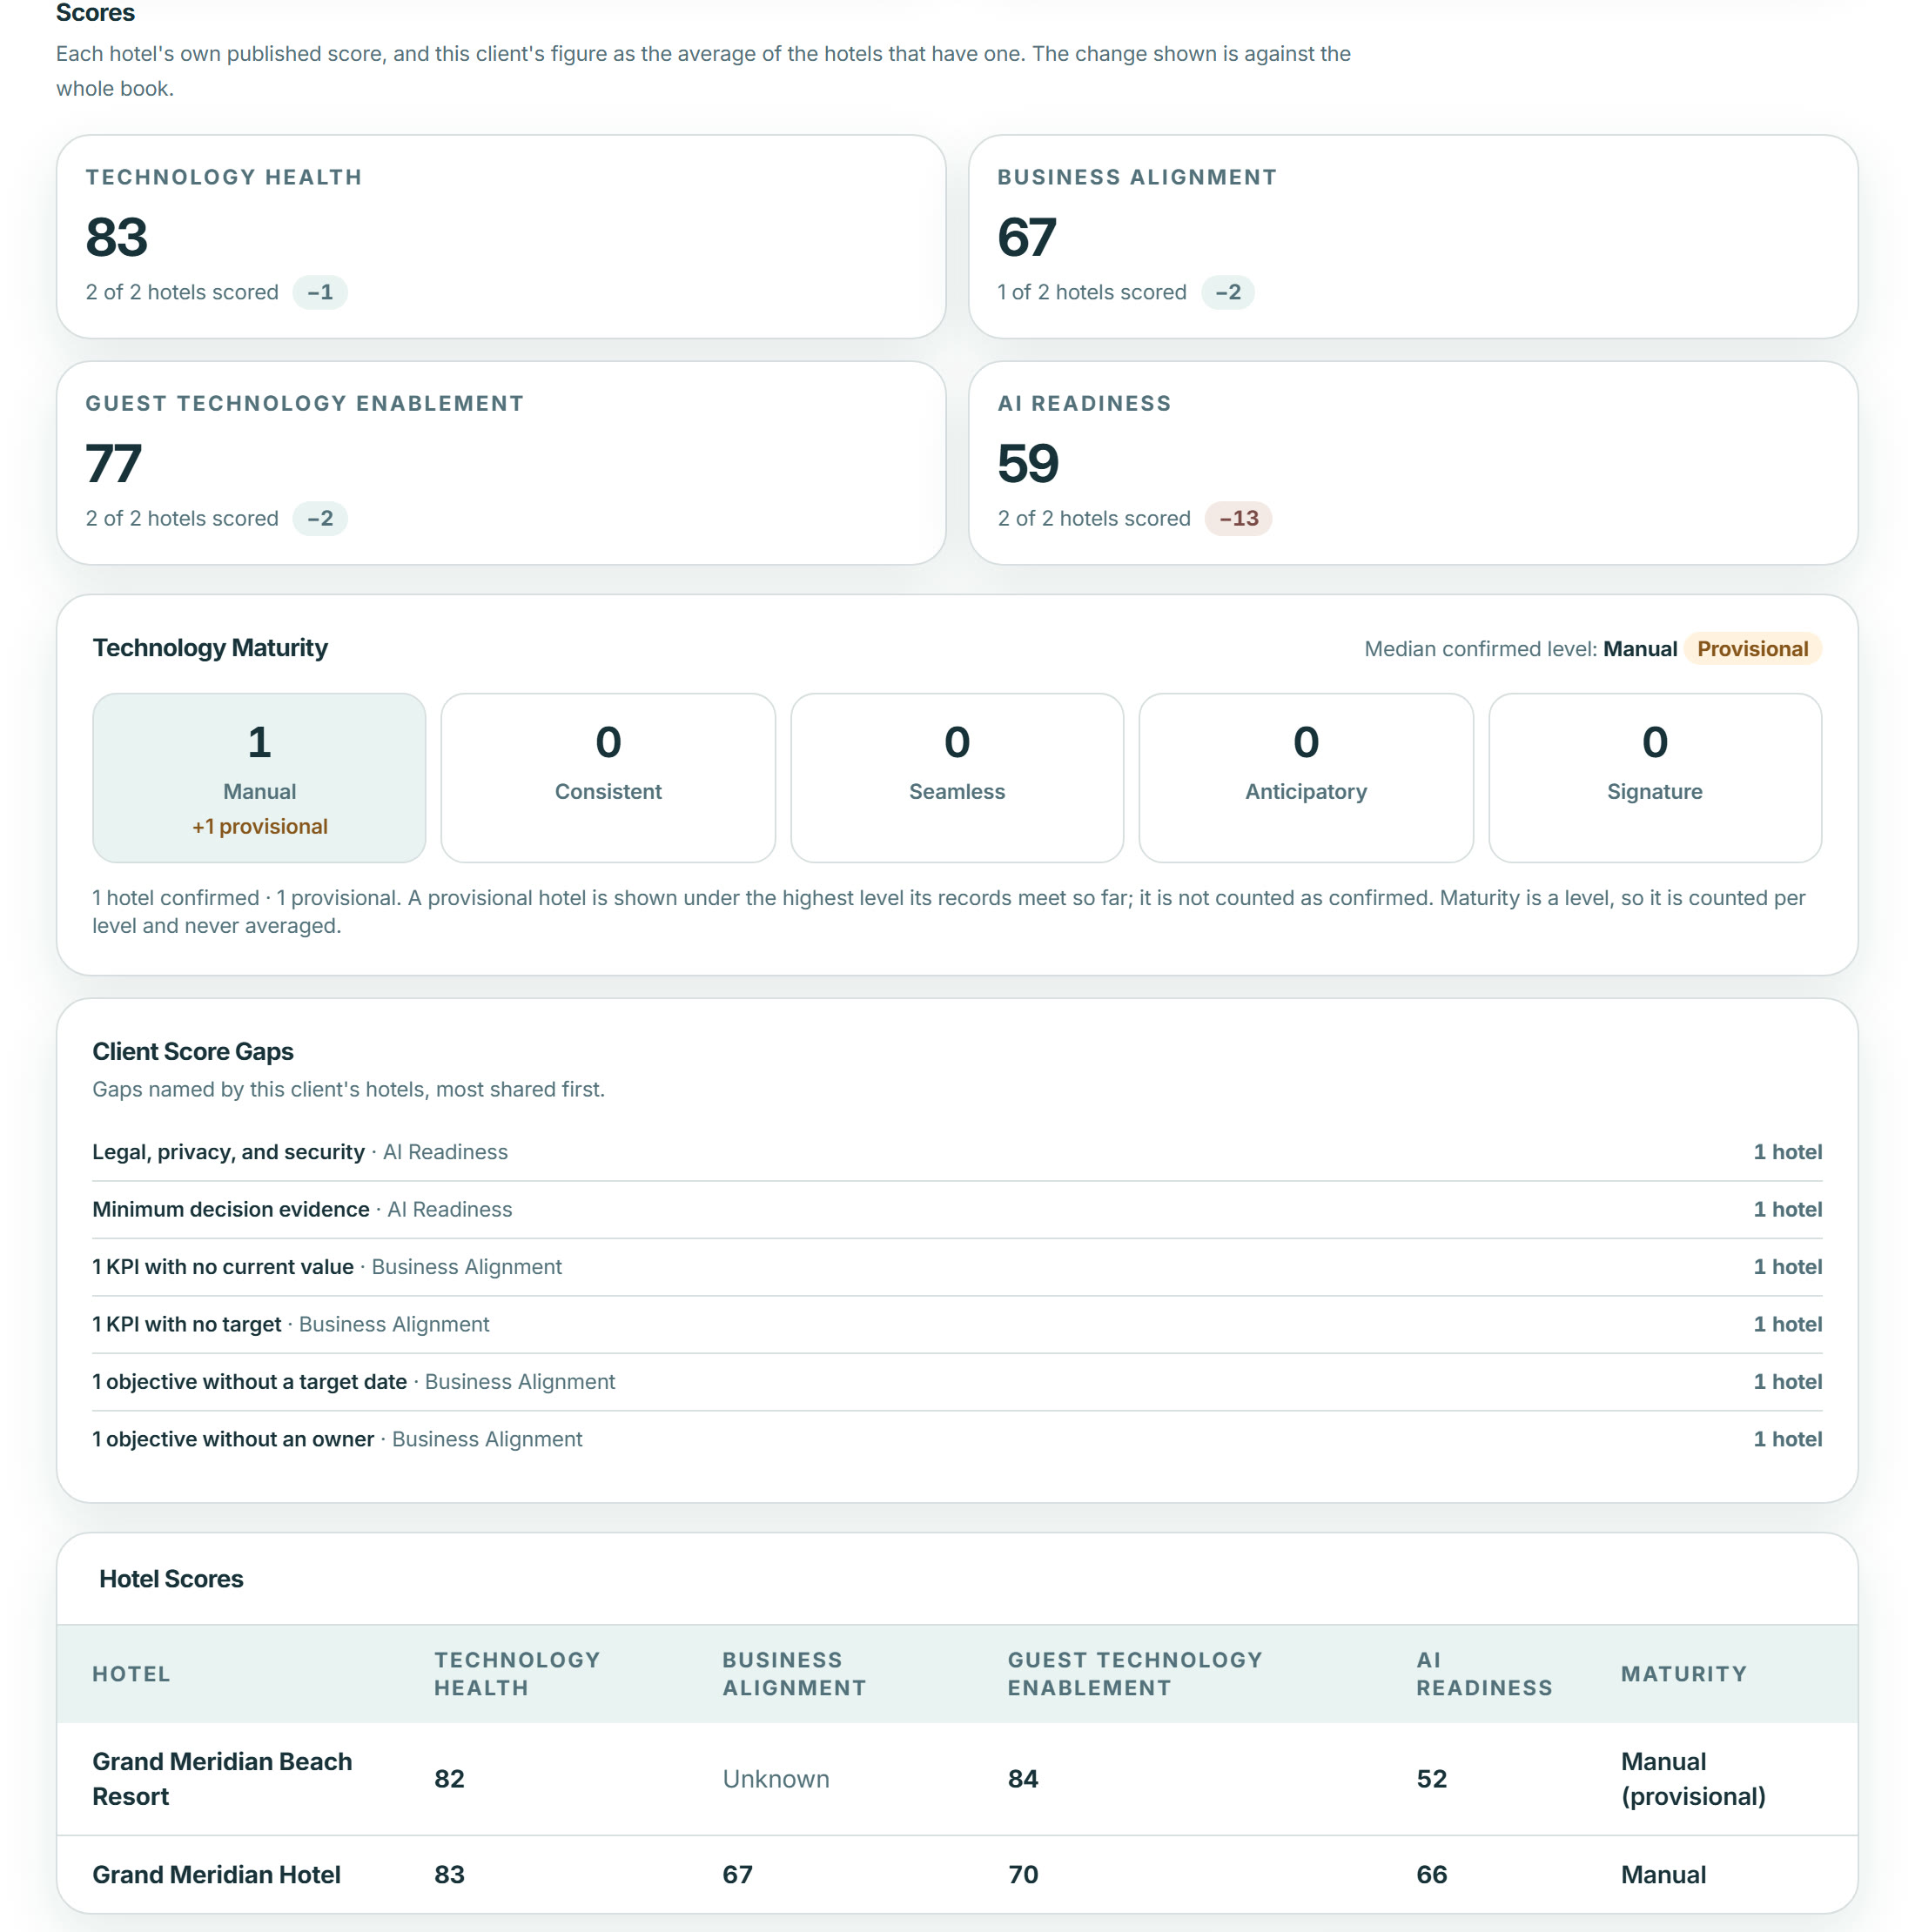Open the Grand Meridian Hotel row
This screenshot has width=1915, height=1932.
pos(957,1875)
